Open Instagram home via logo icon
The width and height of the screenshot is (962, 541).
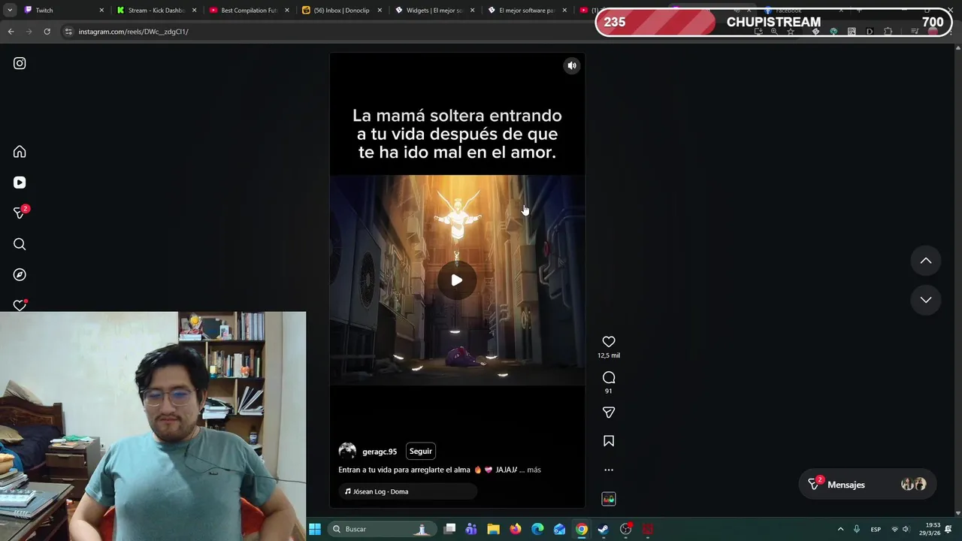[x=20, y=64]
